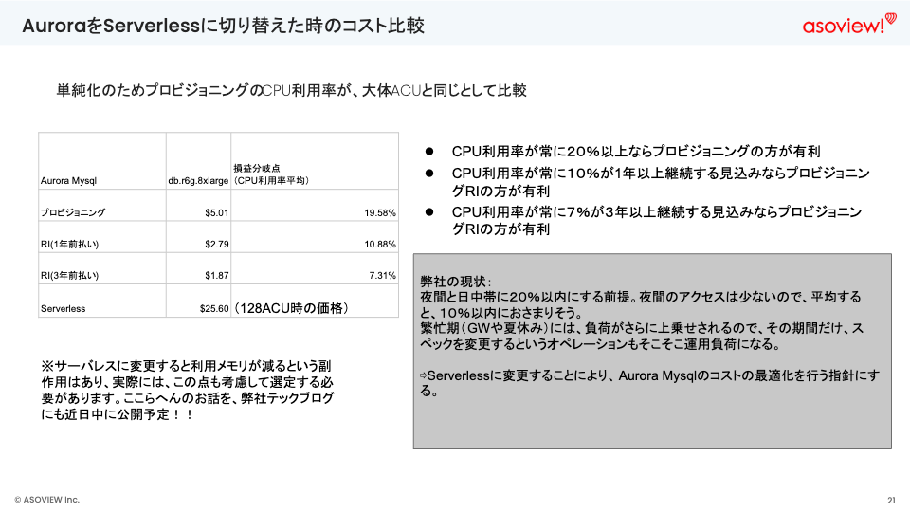Click the '© ASOVIEW Inc.' footer text
Screen dimensions: 910x512
pyautogui.click(x=47, y=500)
